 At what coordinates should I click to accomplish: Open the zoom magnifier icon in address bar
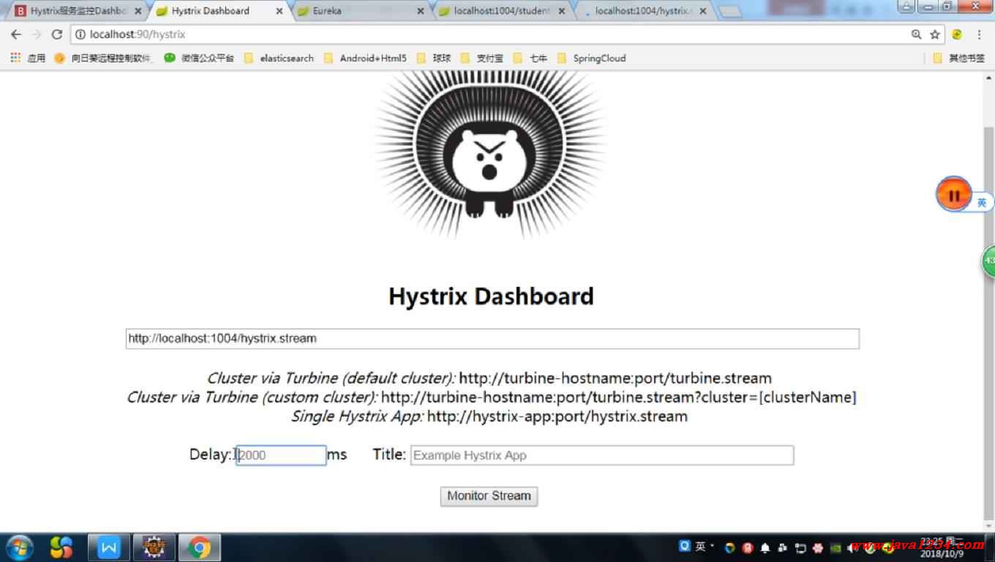(x=916, y=34)
